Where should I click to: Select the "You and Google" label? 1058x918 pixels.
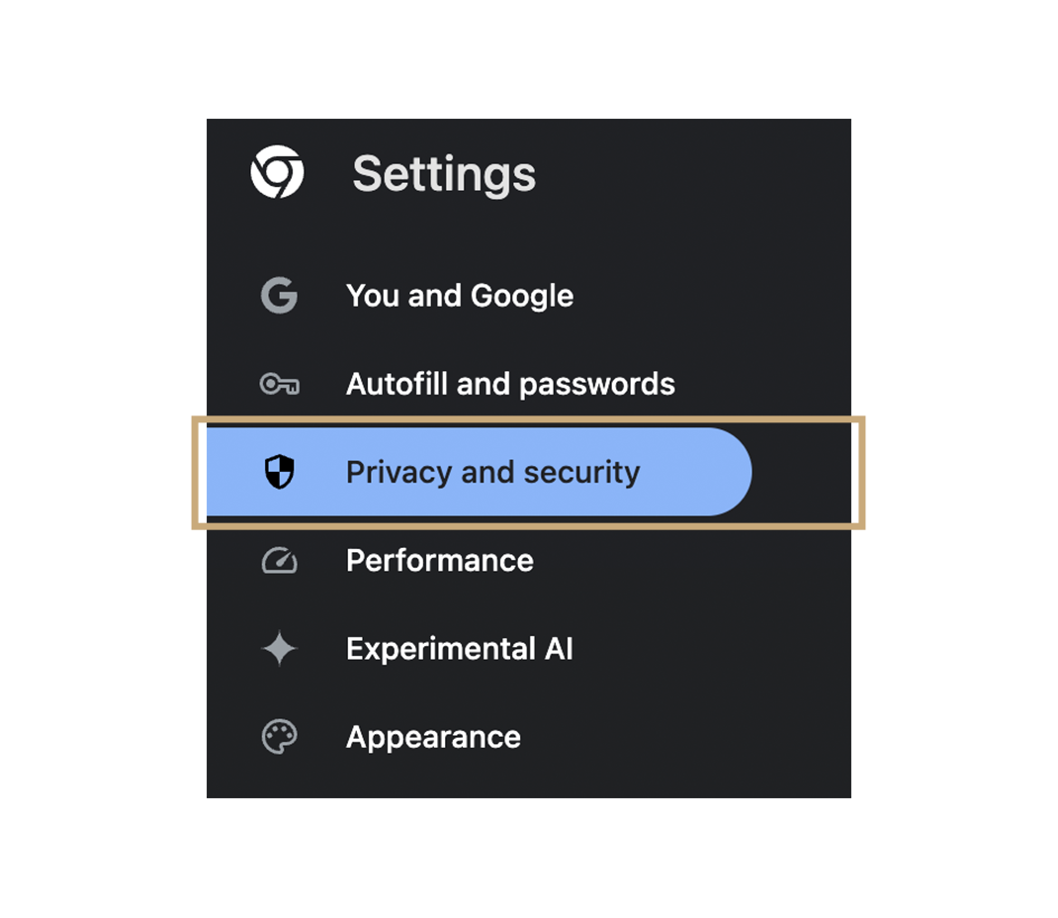click(x=459, y=296)
